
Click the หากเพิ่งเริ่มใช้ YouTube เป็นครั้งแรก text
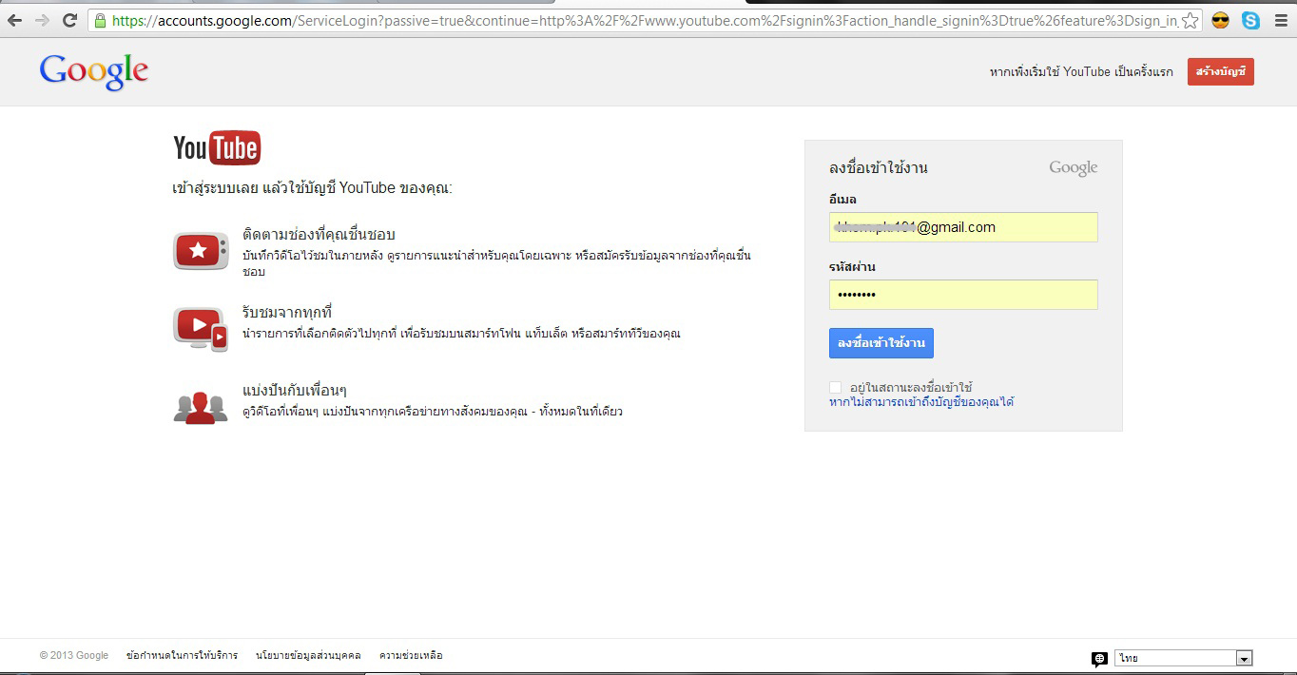pyautogui.click(x=1081, y=72)
